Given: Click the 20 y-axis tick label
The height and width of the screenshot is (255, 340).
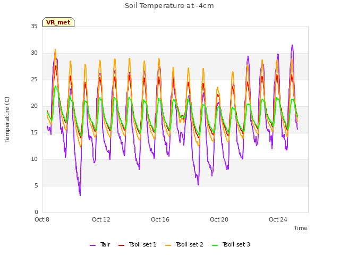Looking at the screenshot, I should pyautogui.click(x=34, y=106).
